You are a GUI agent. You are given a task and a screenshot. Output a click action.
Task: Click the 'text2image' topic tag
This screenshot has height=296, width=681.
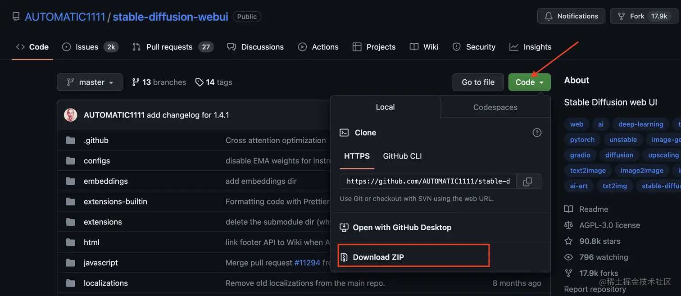588,170
